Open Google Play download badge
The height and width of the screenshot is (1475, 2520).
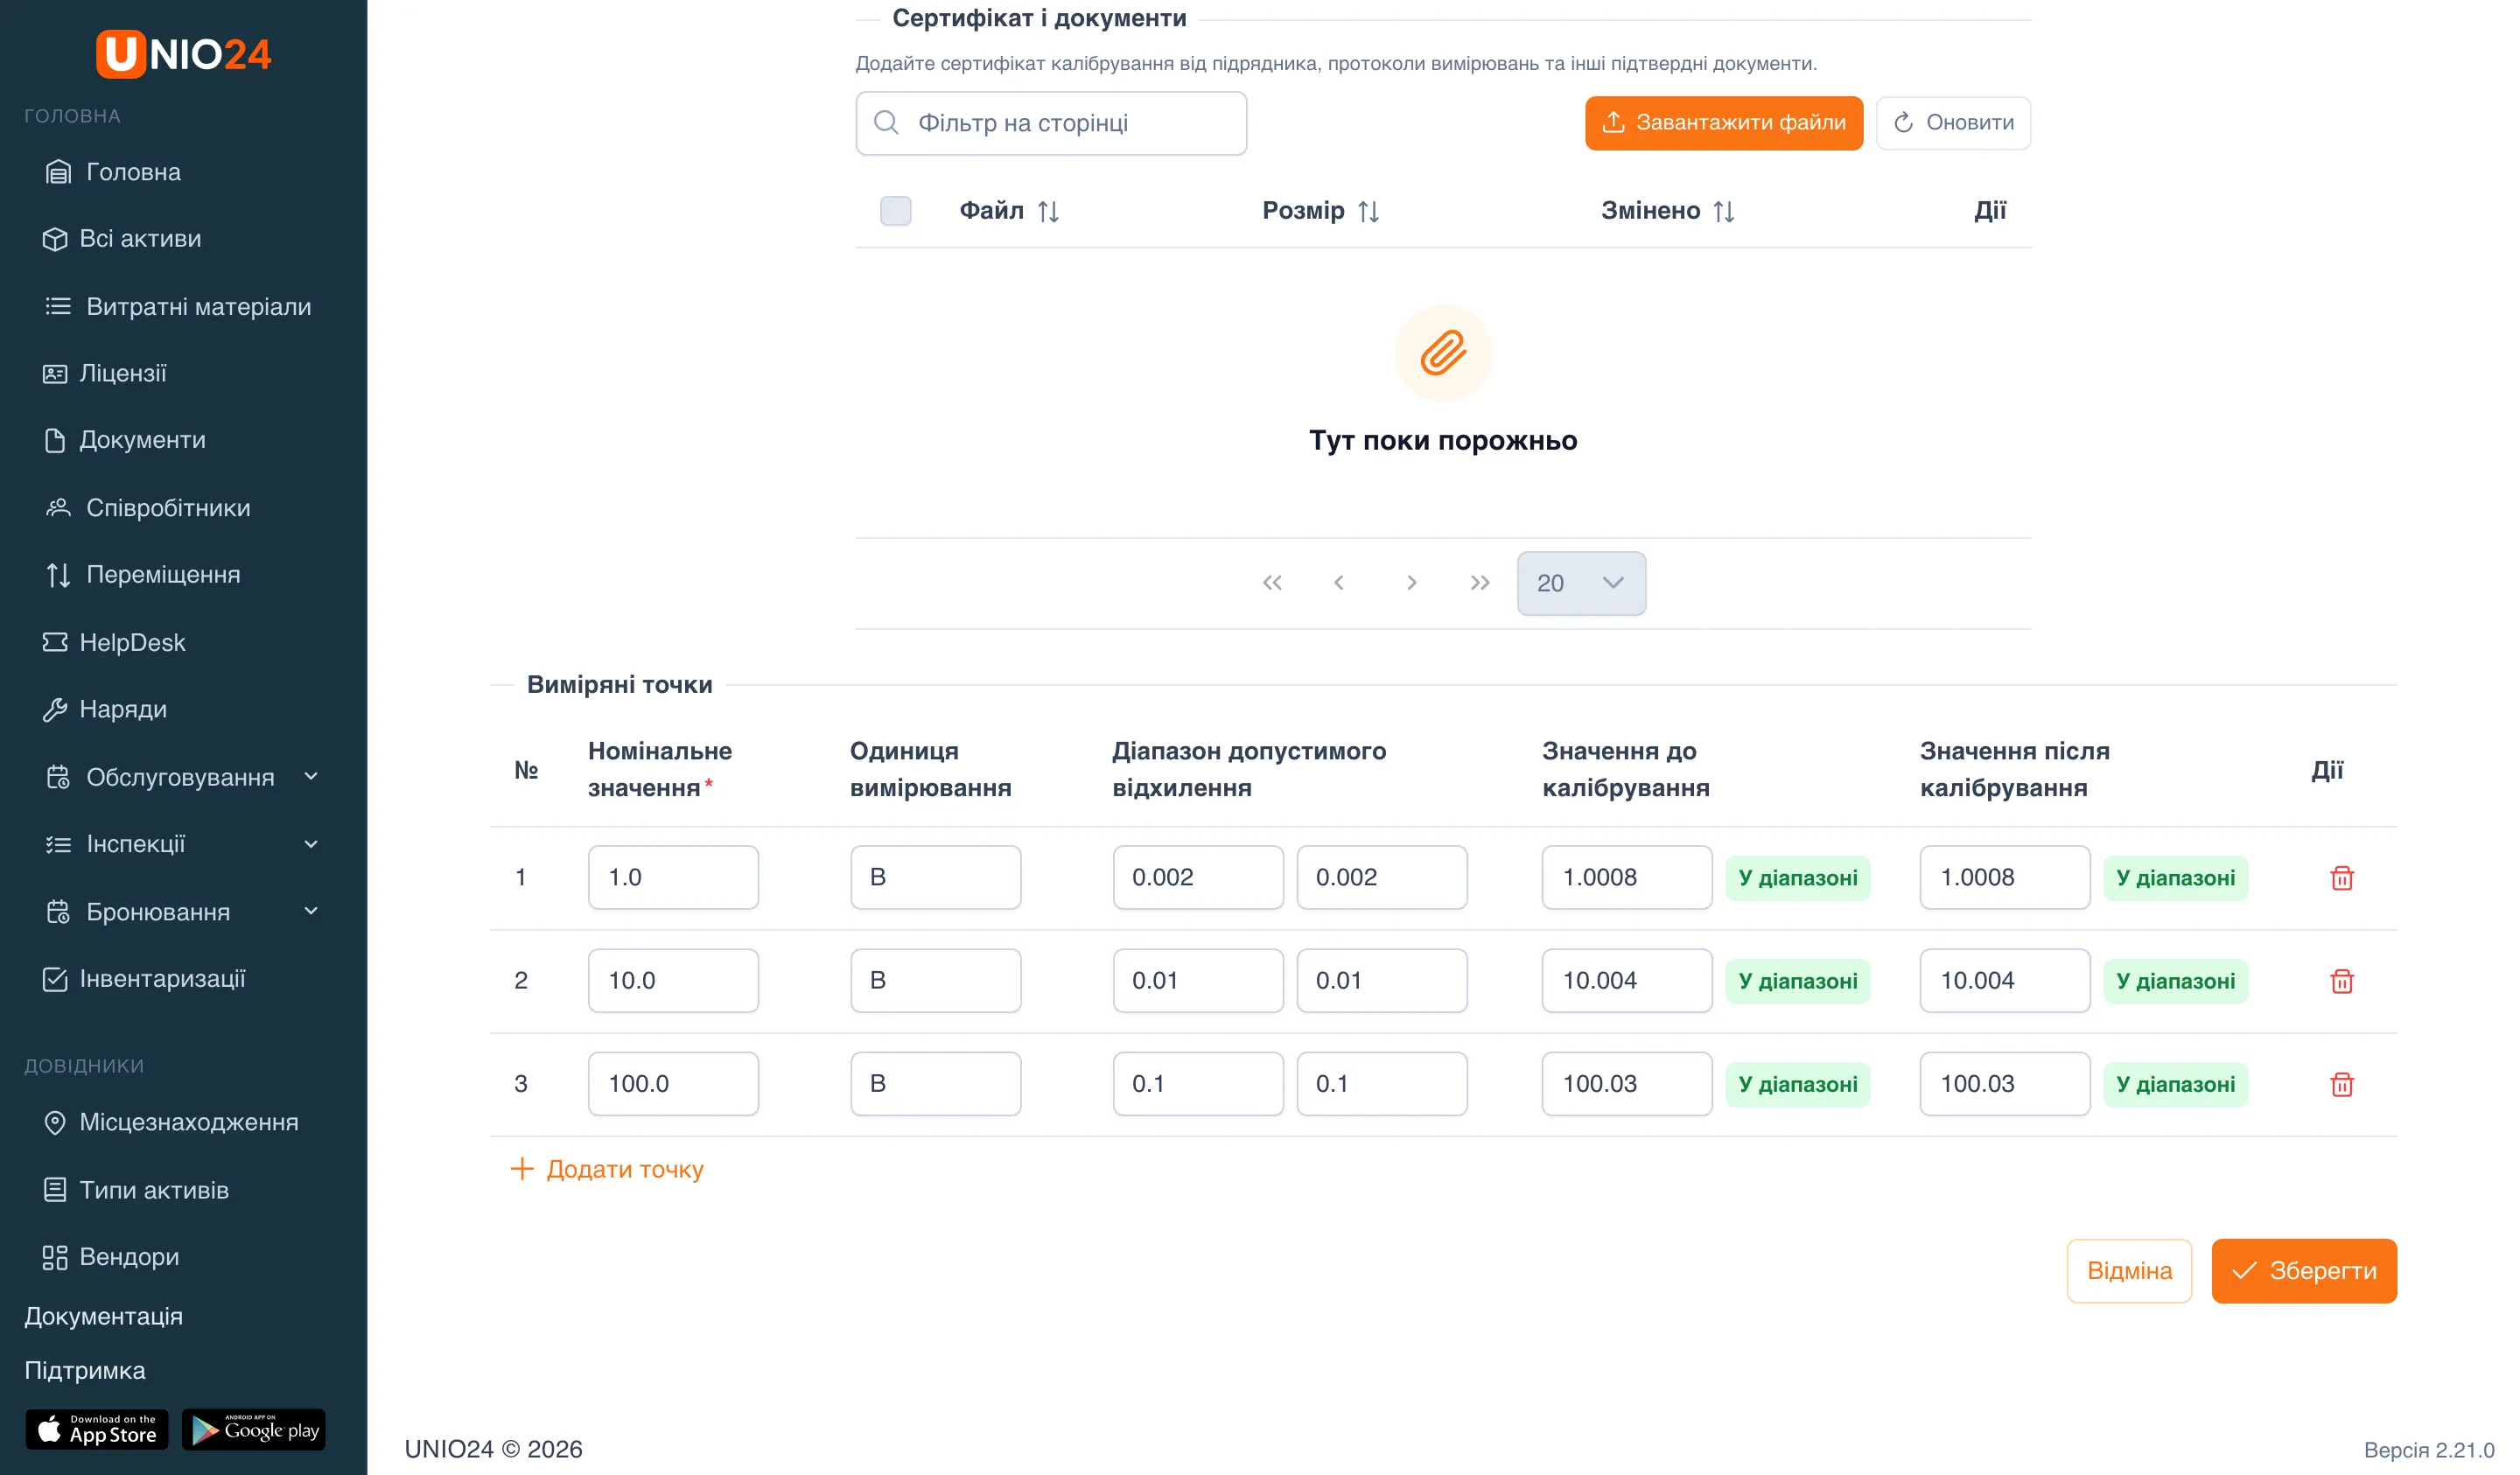(x=254, y=1430)
